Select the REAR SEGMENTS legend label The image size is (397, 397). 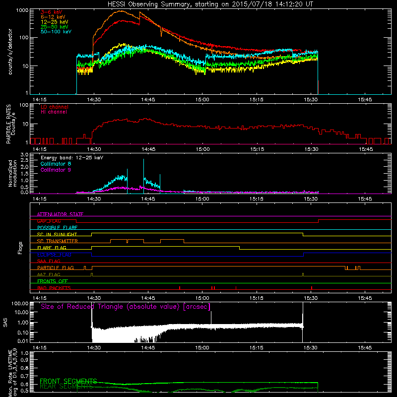tap(66, 386)
